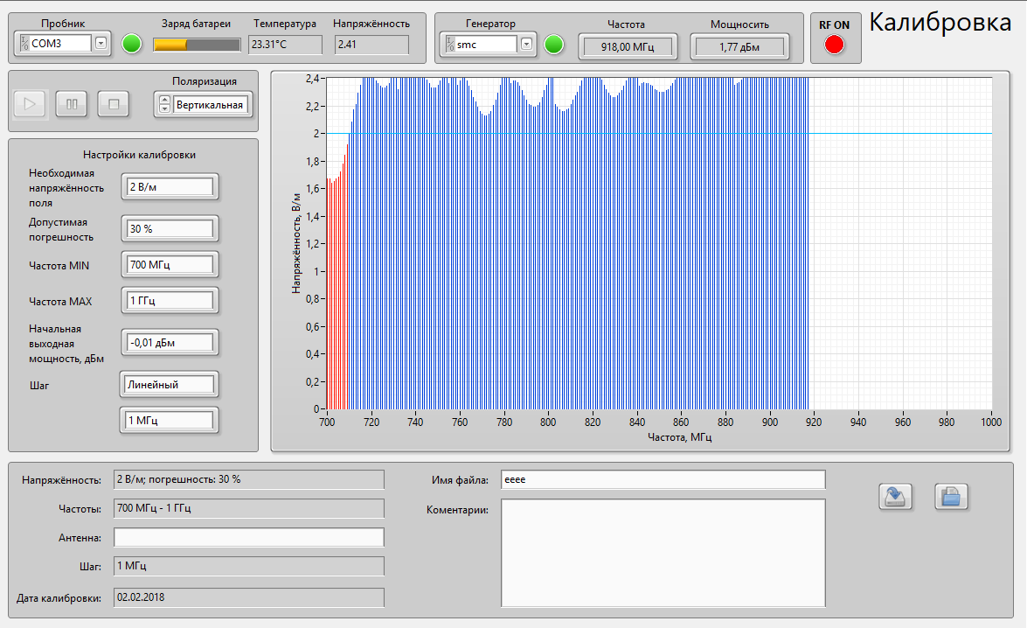
Task: Click the green generator status LED
Action: pos(553,44)
